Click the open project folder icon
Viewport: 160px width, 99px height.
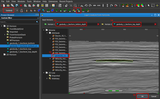8,5
